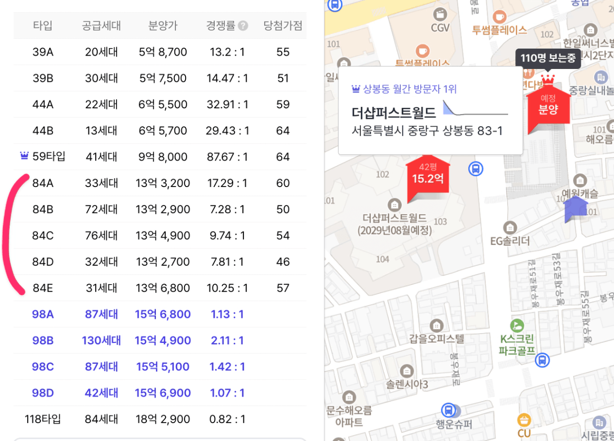Open the price trend sparkline in popup card
This screenshot has height=441, width=614.
click(475, 108)
